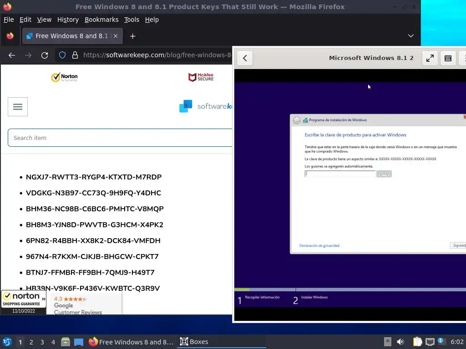Switch to workspace 4
The width and height of the screenshot is (466, 349).
53,342
